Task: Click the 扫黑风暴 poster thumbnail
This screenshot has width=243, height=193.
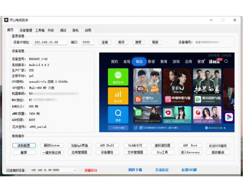Action: pyautogui.click(x=207, y=86)
